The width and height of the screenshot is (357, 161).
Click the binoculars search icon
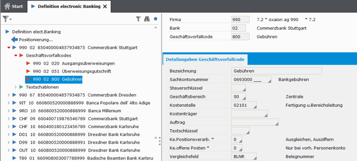[147, 19]
